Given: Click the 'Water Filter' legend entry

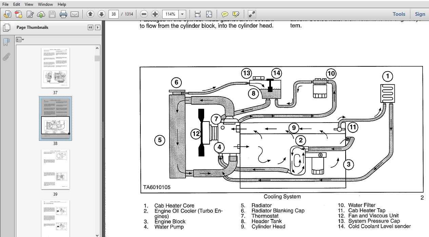Looking at the screenshot, I should tap(362, 205).
